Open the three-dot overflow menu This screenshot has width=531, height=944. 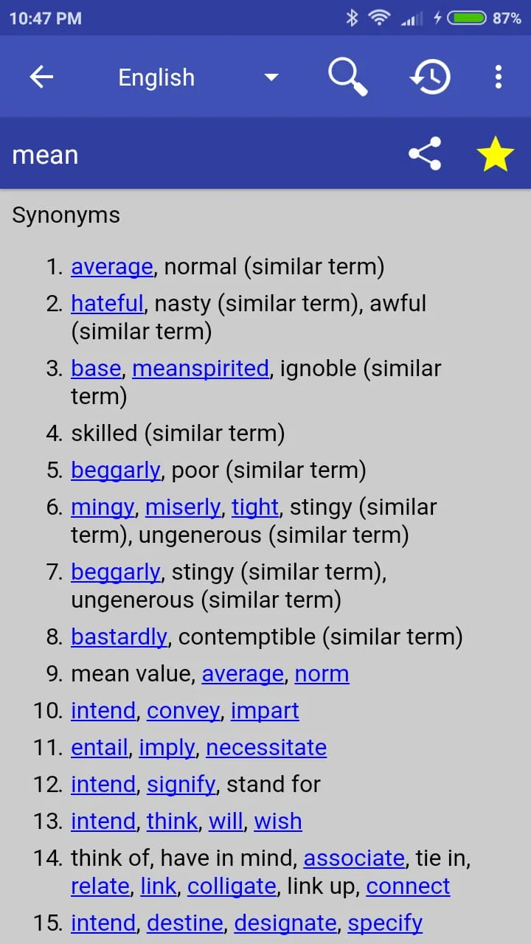[x=499, y=76]
